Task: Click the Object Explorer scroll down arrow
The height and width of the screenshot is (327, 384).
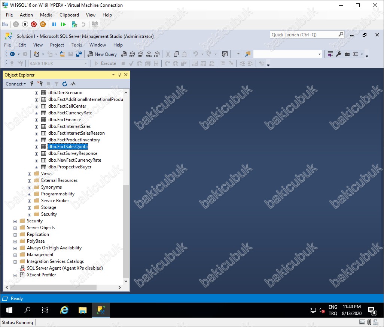Action: click(126, 281)
